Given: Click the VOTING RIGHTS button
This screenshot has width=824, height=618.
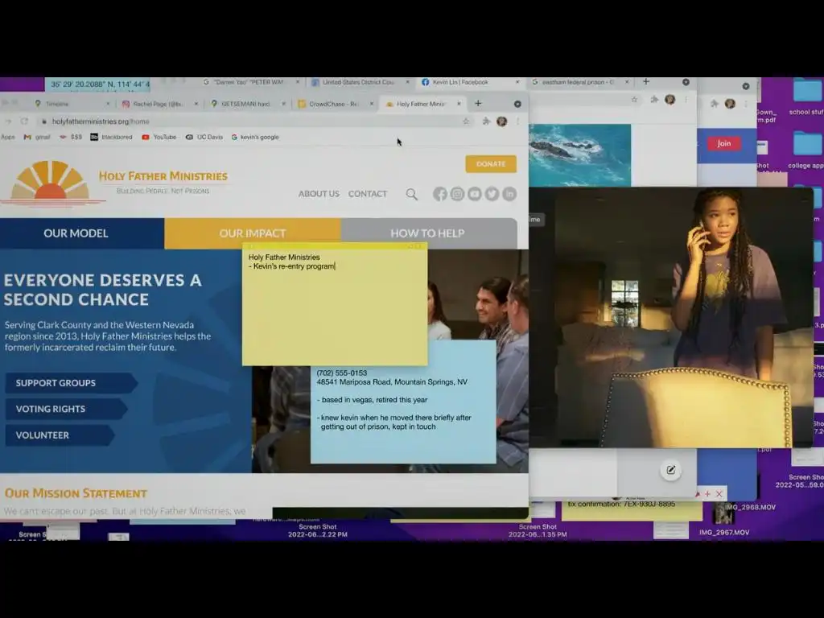Looking at the screenshot, I should coord(66,409).
